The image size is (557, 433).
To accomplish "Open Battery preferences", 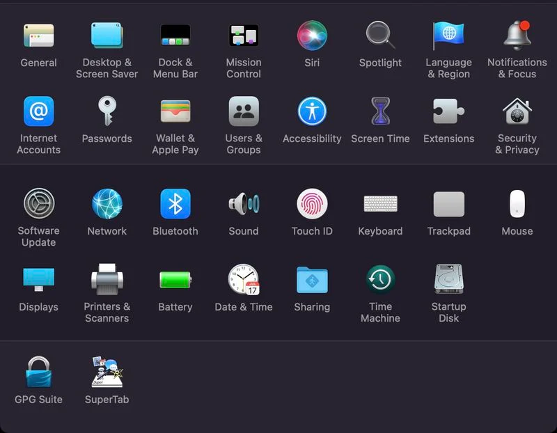I will click(175, 280).
